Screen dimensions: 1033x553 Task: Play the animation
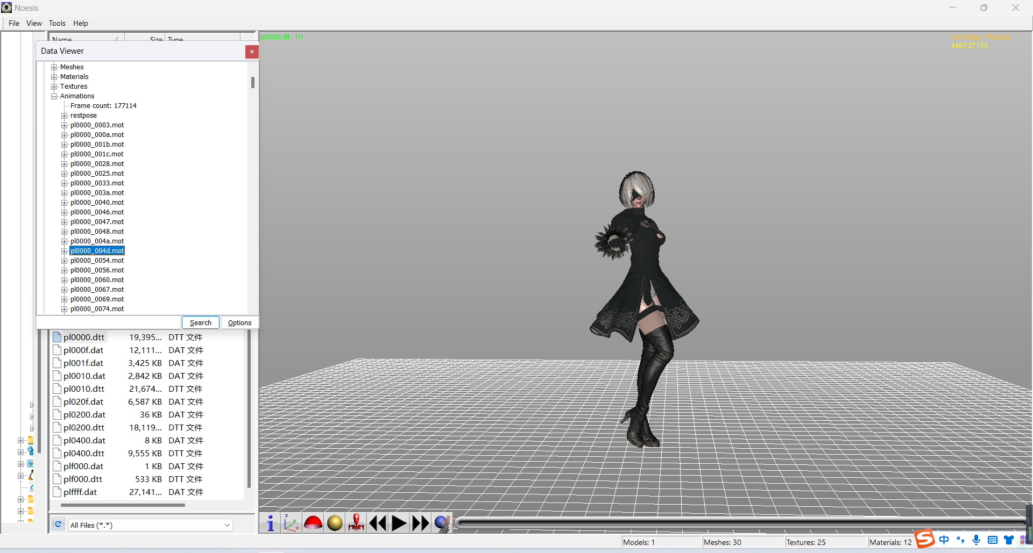tap(399, 523)
